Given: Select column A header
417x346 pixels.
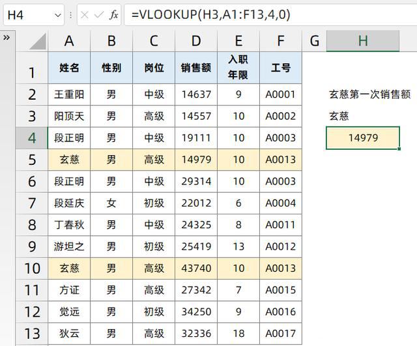Looking at the screenshot, I should click(69, 41).
